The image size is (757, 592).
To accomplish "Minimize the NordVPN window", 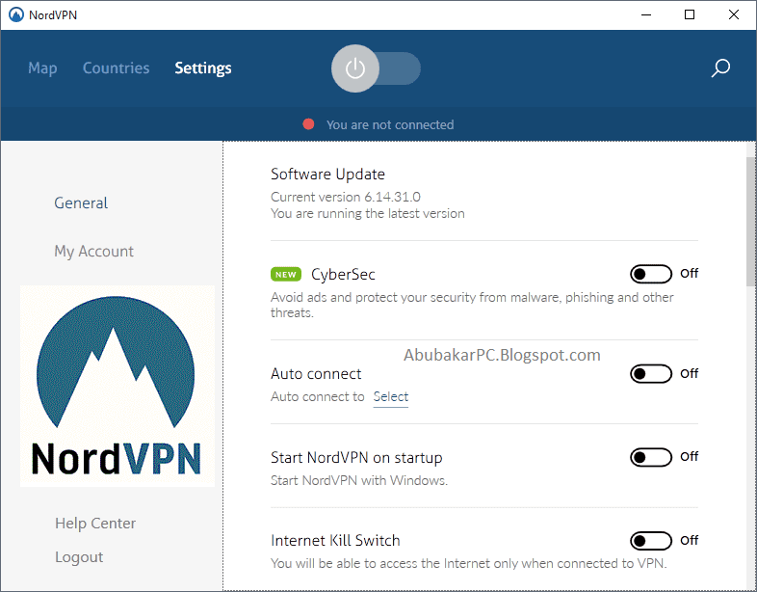I will (x=646, y=15).
